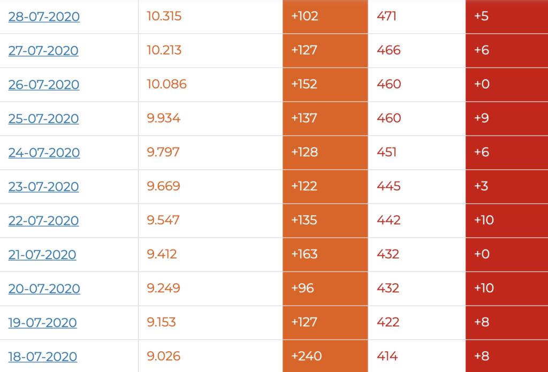The height and width of the screenshot is (372, 548).
Task: Select the 9.934 total cases value
Action: [164, 118]
